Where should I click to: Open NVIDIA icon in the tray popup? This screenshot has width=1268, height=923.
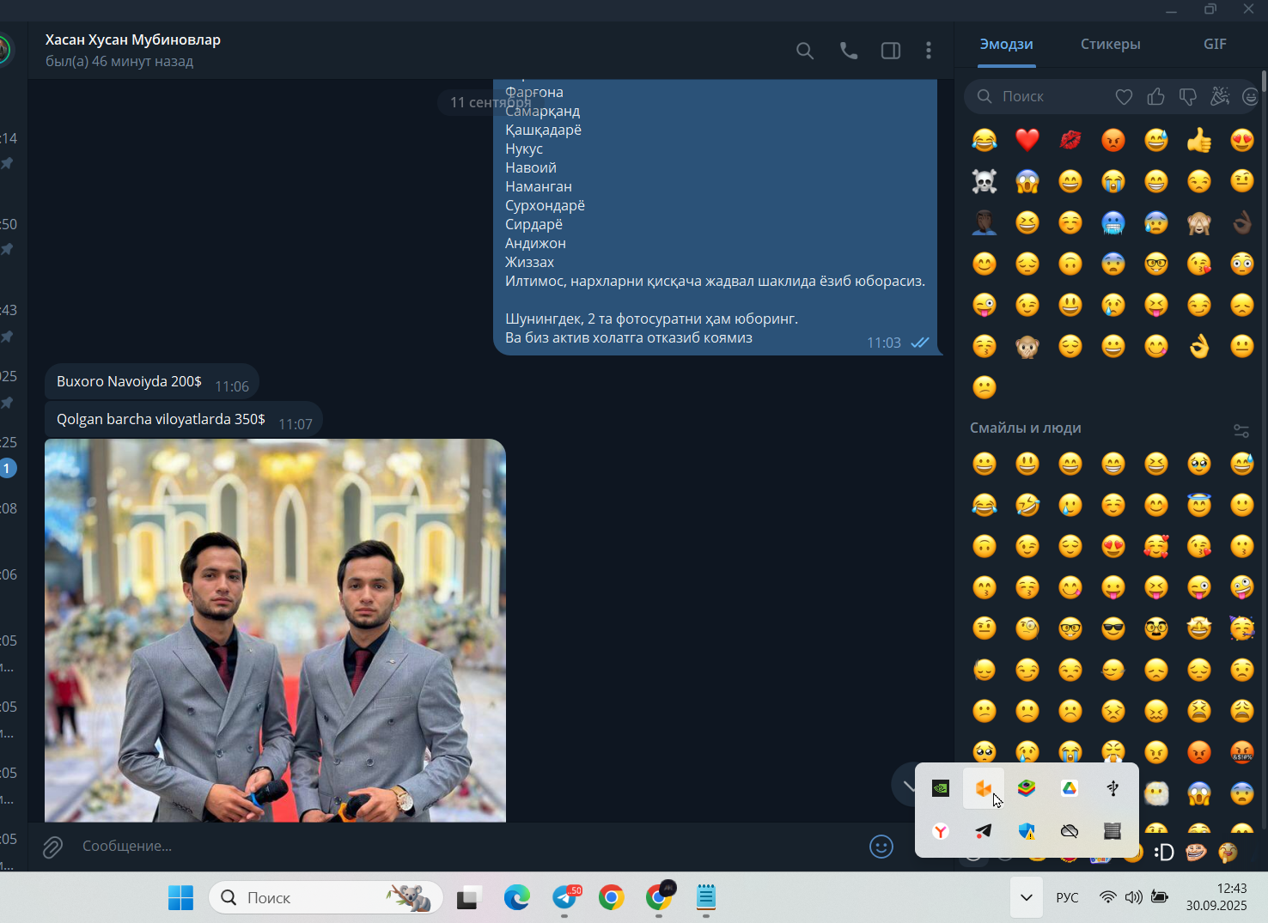tap(941, 788)
